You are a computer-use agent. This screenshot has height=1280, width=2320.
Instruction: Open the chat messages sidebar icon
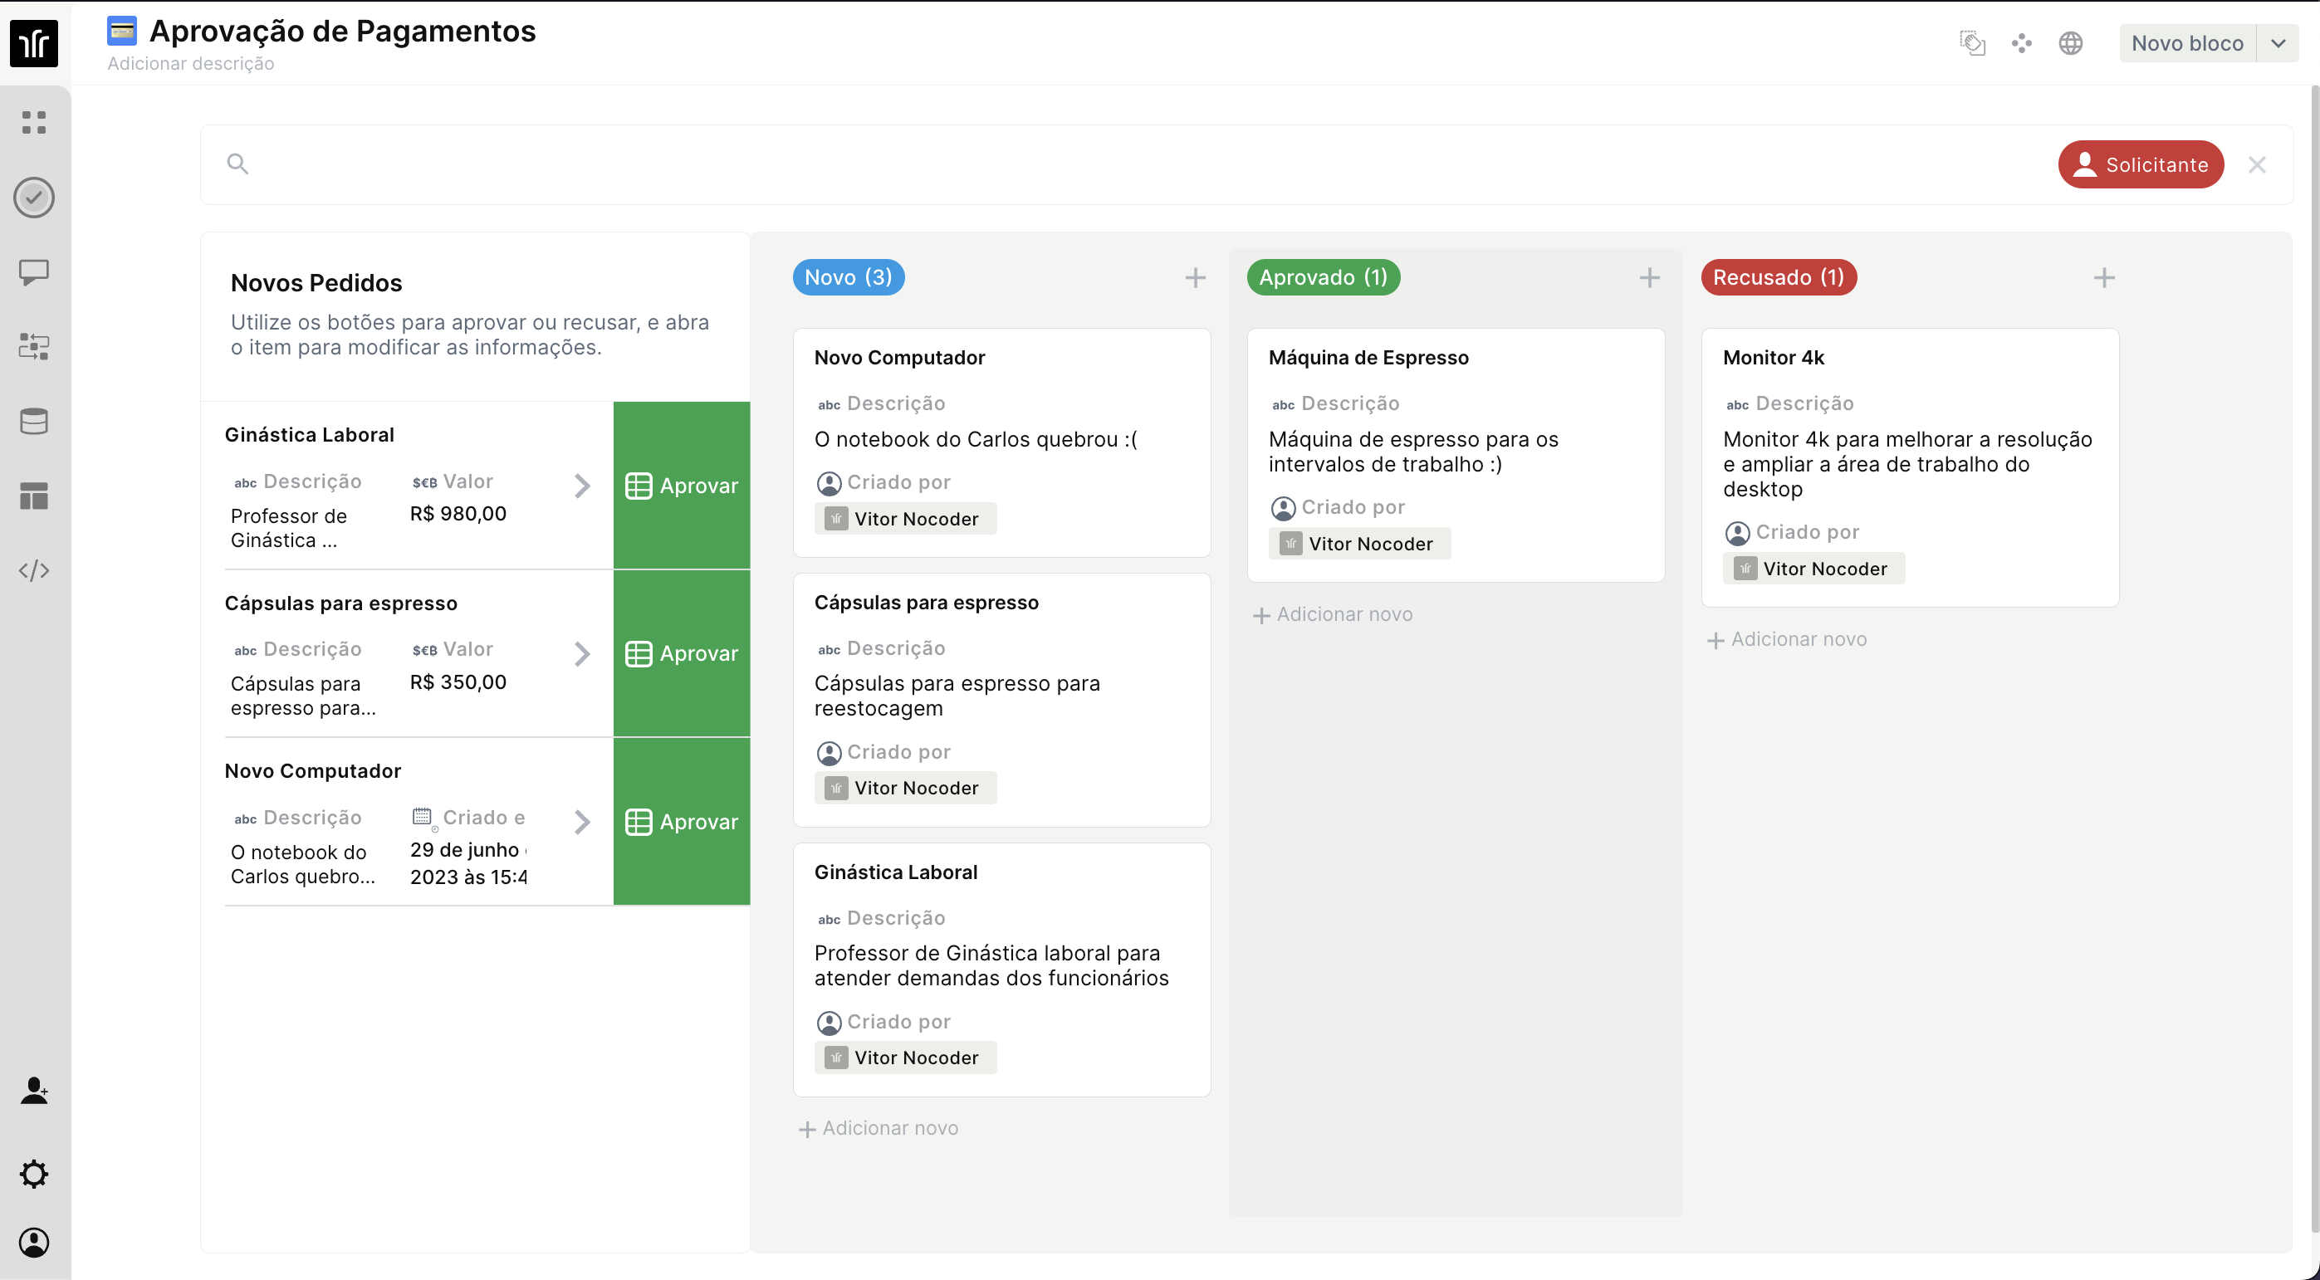pyautogui.click(x=34, y=271)
